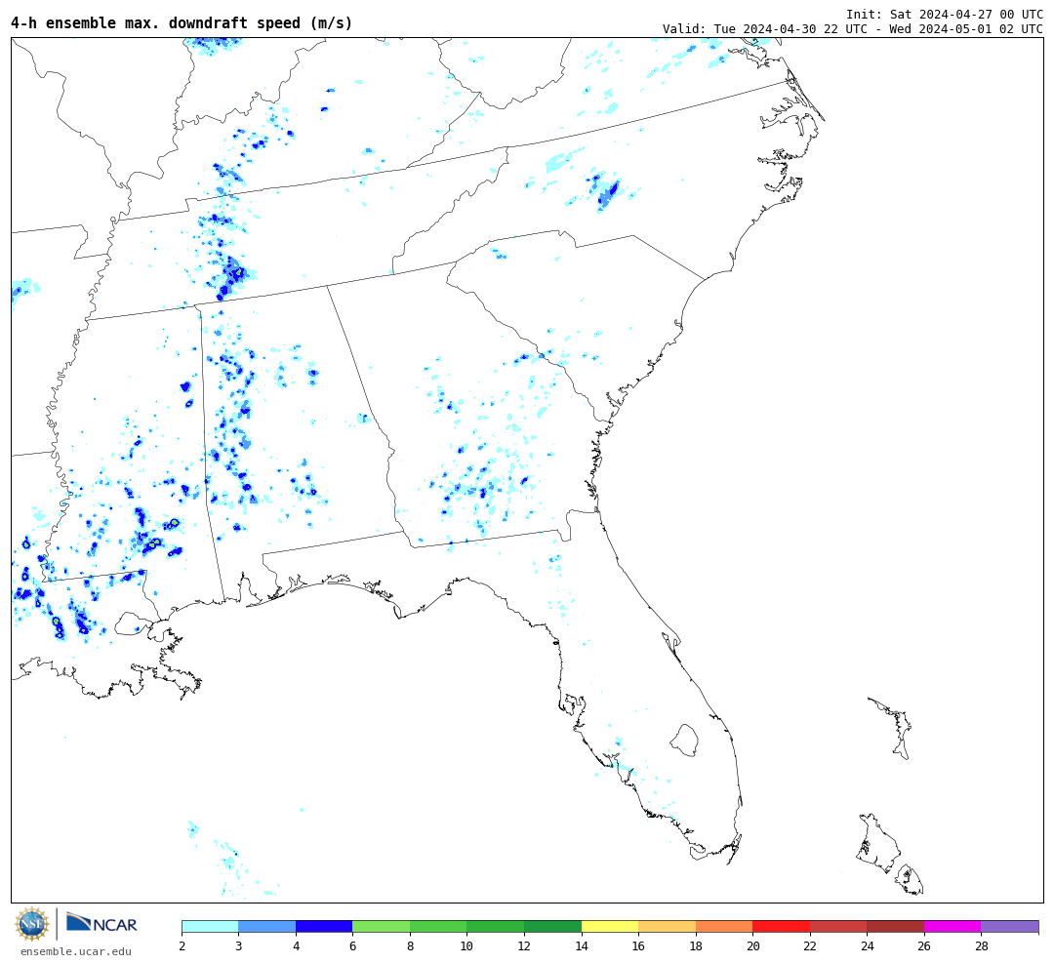Click the chart title '4-h ensemble max. downdraft speed'
1054x964 pixels.
click(182, 22)
